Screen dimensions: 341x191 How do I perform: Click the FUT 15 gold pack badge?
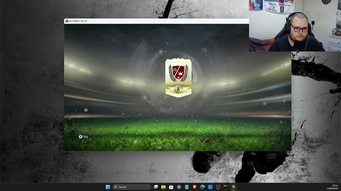pyautogui.click(x=178, y=77)
